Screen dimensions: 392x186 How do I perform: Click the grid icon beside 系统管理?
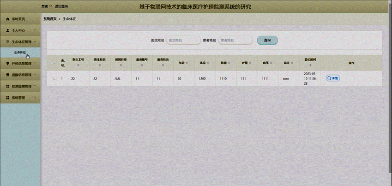[7, 98]
